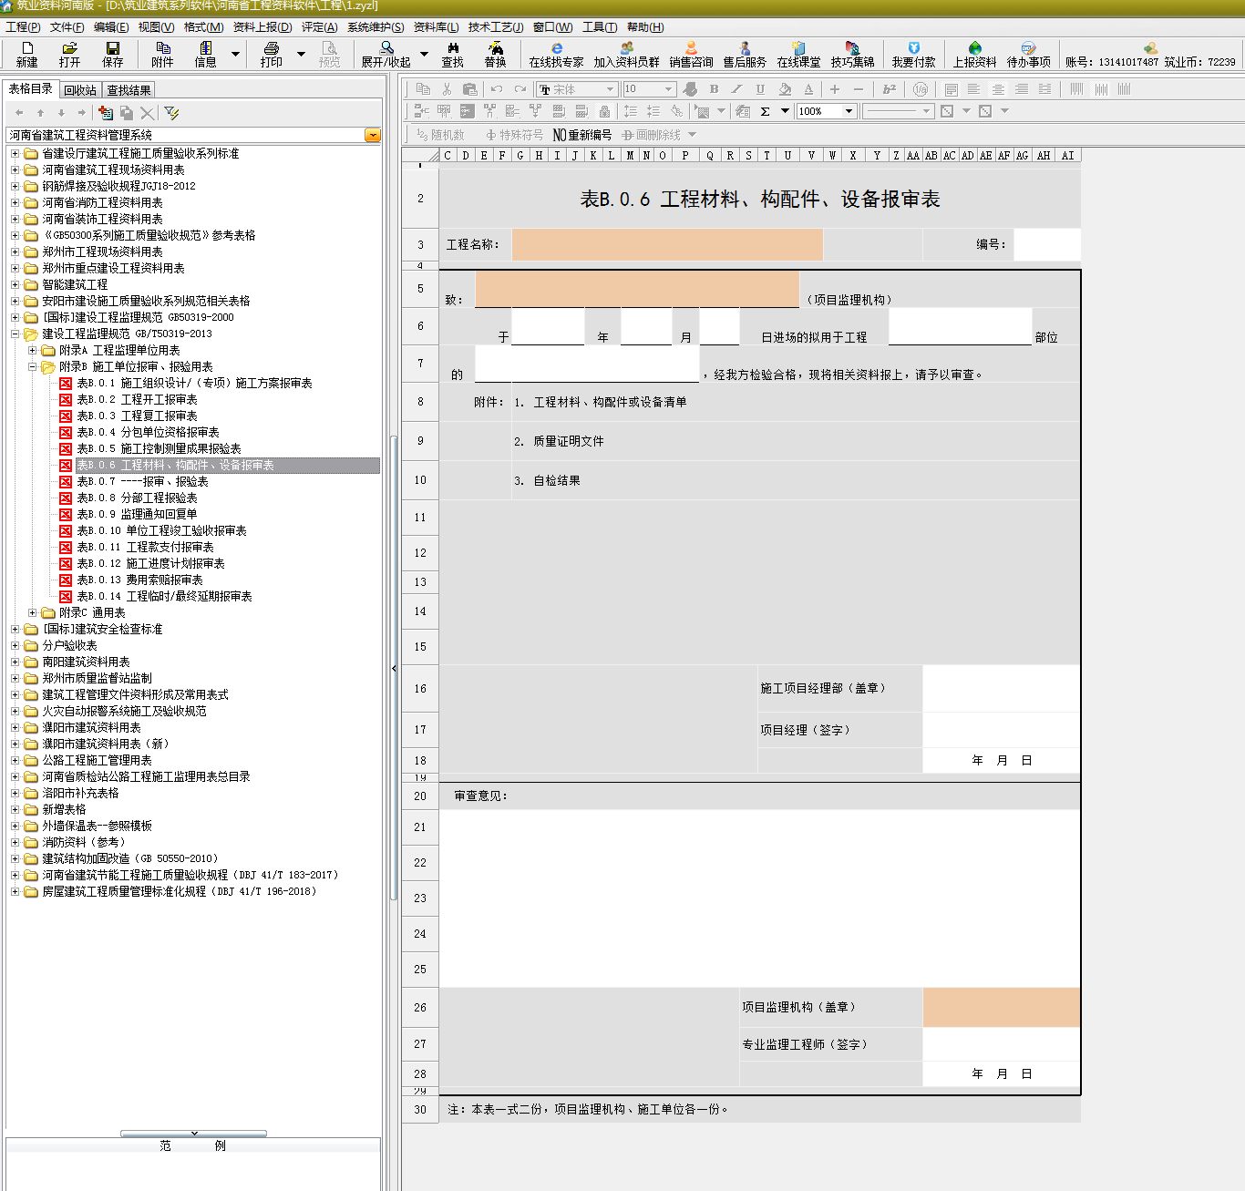Screen dimensions: 1245x1191
Task: Click 加入资料员群 group icon
Action: point(626,55)
